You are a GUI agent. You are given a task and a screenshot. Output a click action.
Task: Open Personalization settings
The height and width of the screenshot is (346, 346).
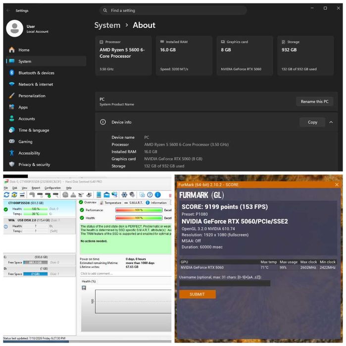(x=46, y=96)
